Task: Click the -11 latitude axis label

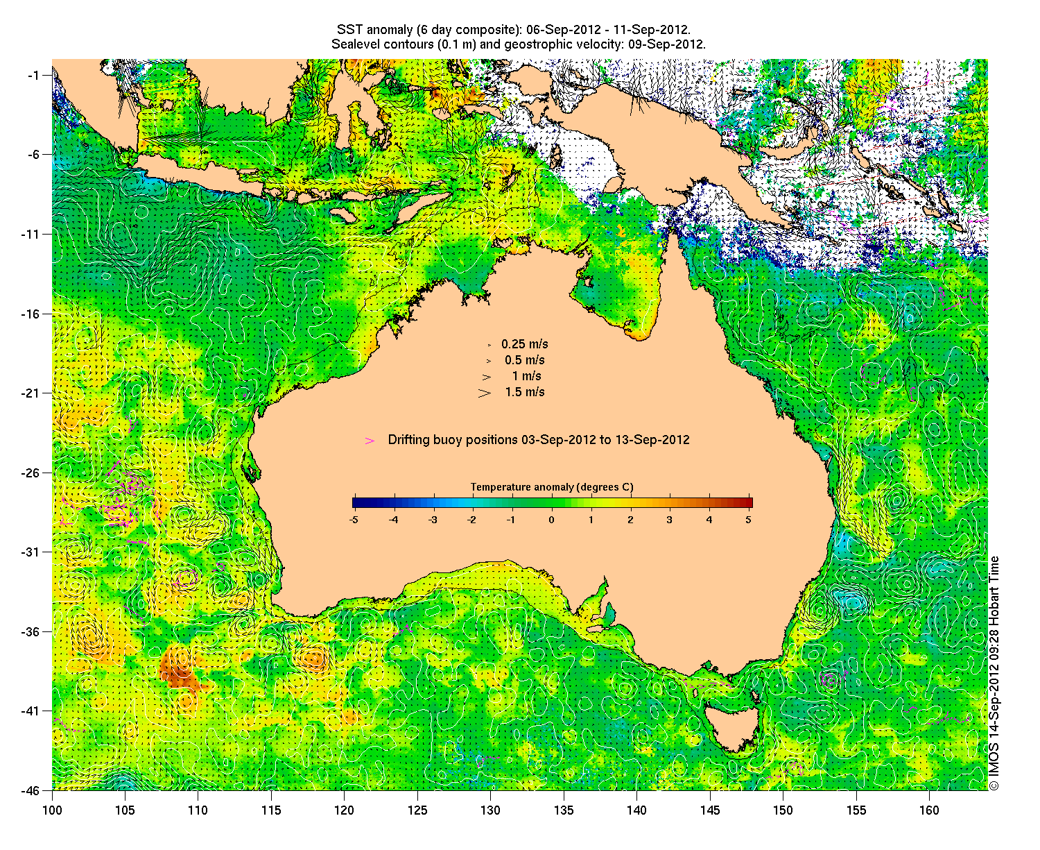Action: pyautogui.click(x=31, y=234)
